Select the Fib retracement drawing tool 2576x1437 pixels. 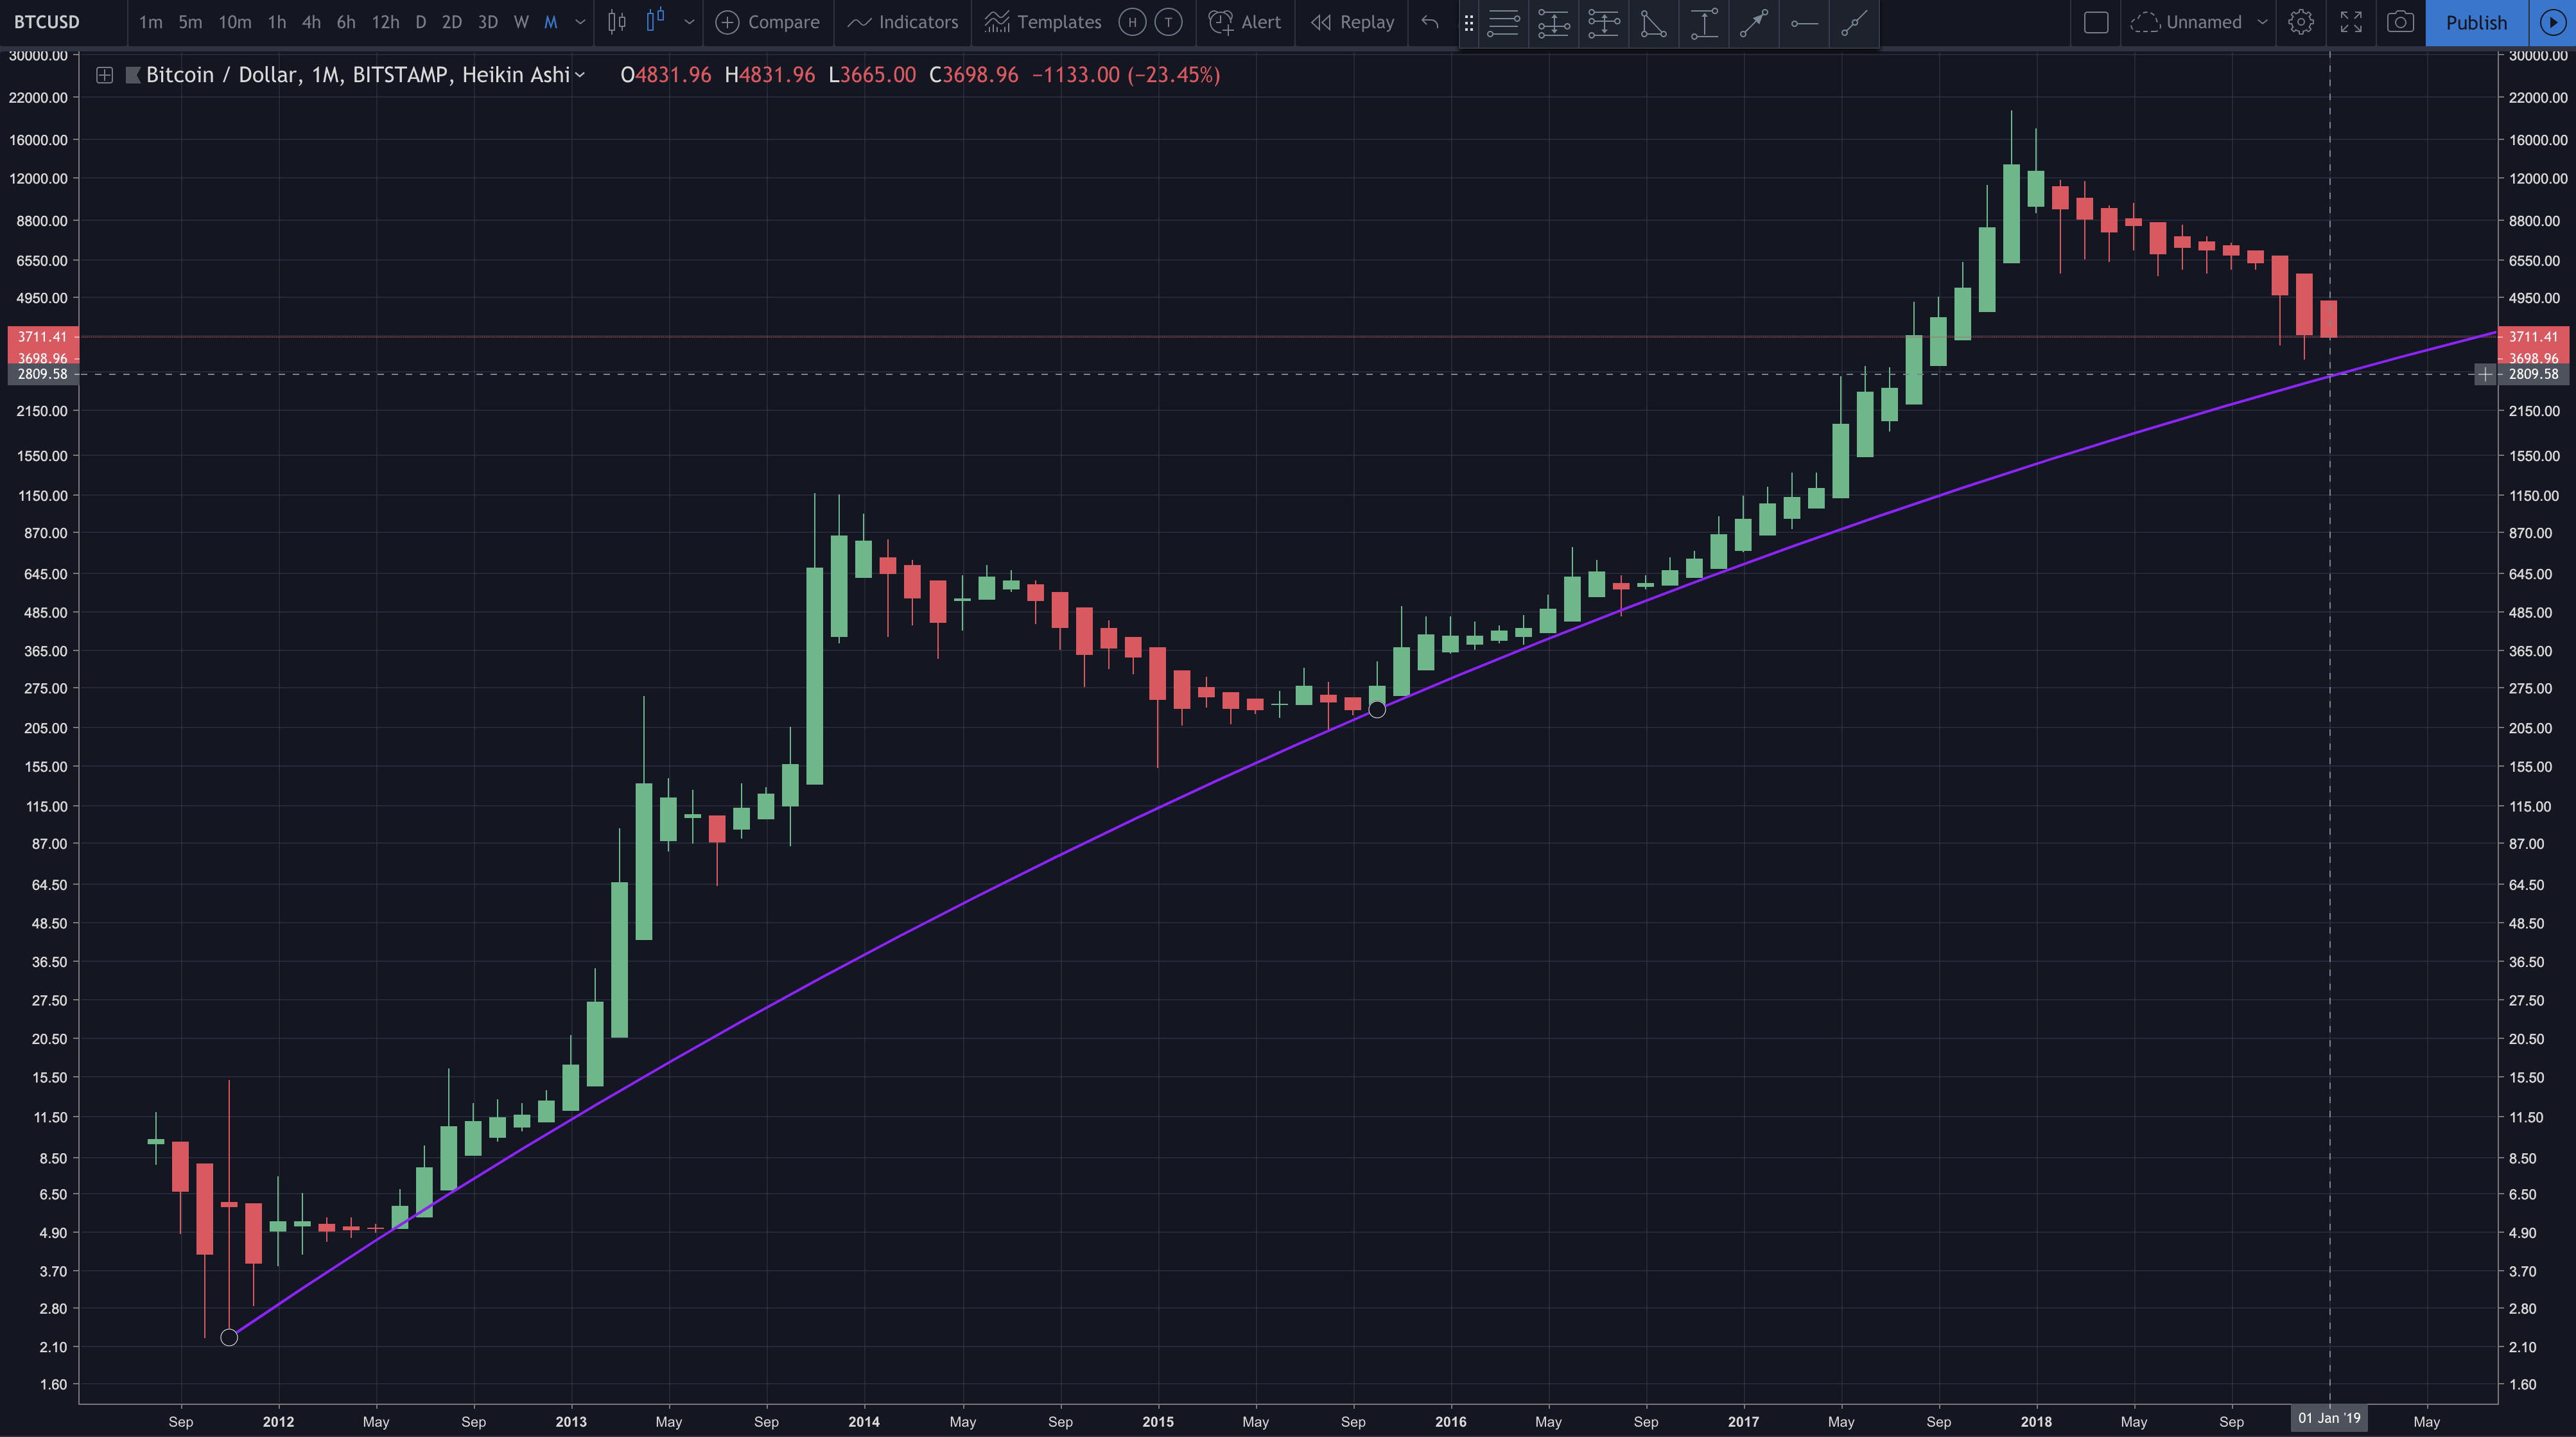coord(1503,23)
